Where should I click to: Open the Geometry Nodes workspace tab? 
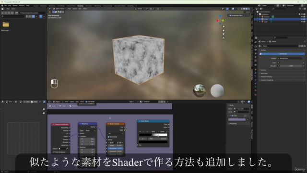[119, 6]
